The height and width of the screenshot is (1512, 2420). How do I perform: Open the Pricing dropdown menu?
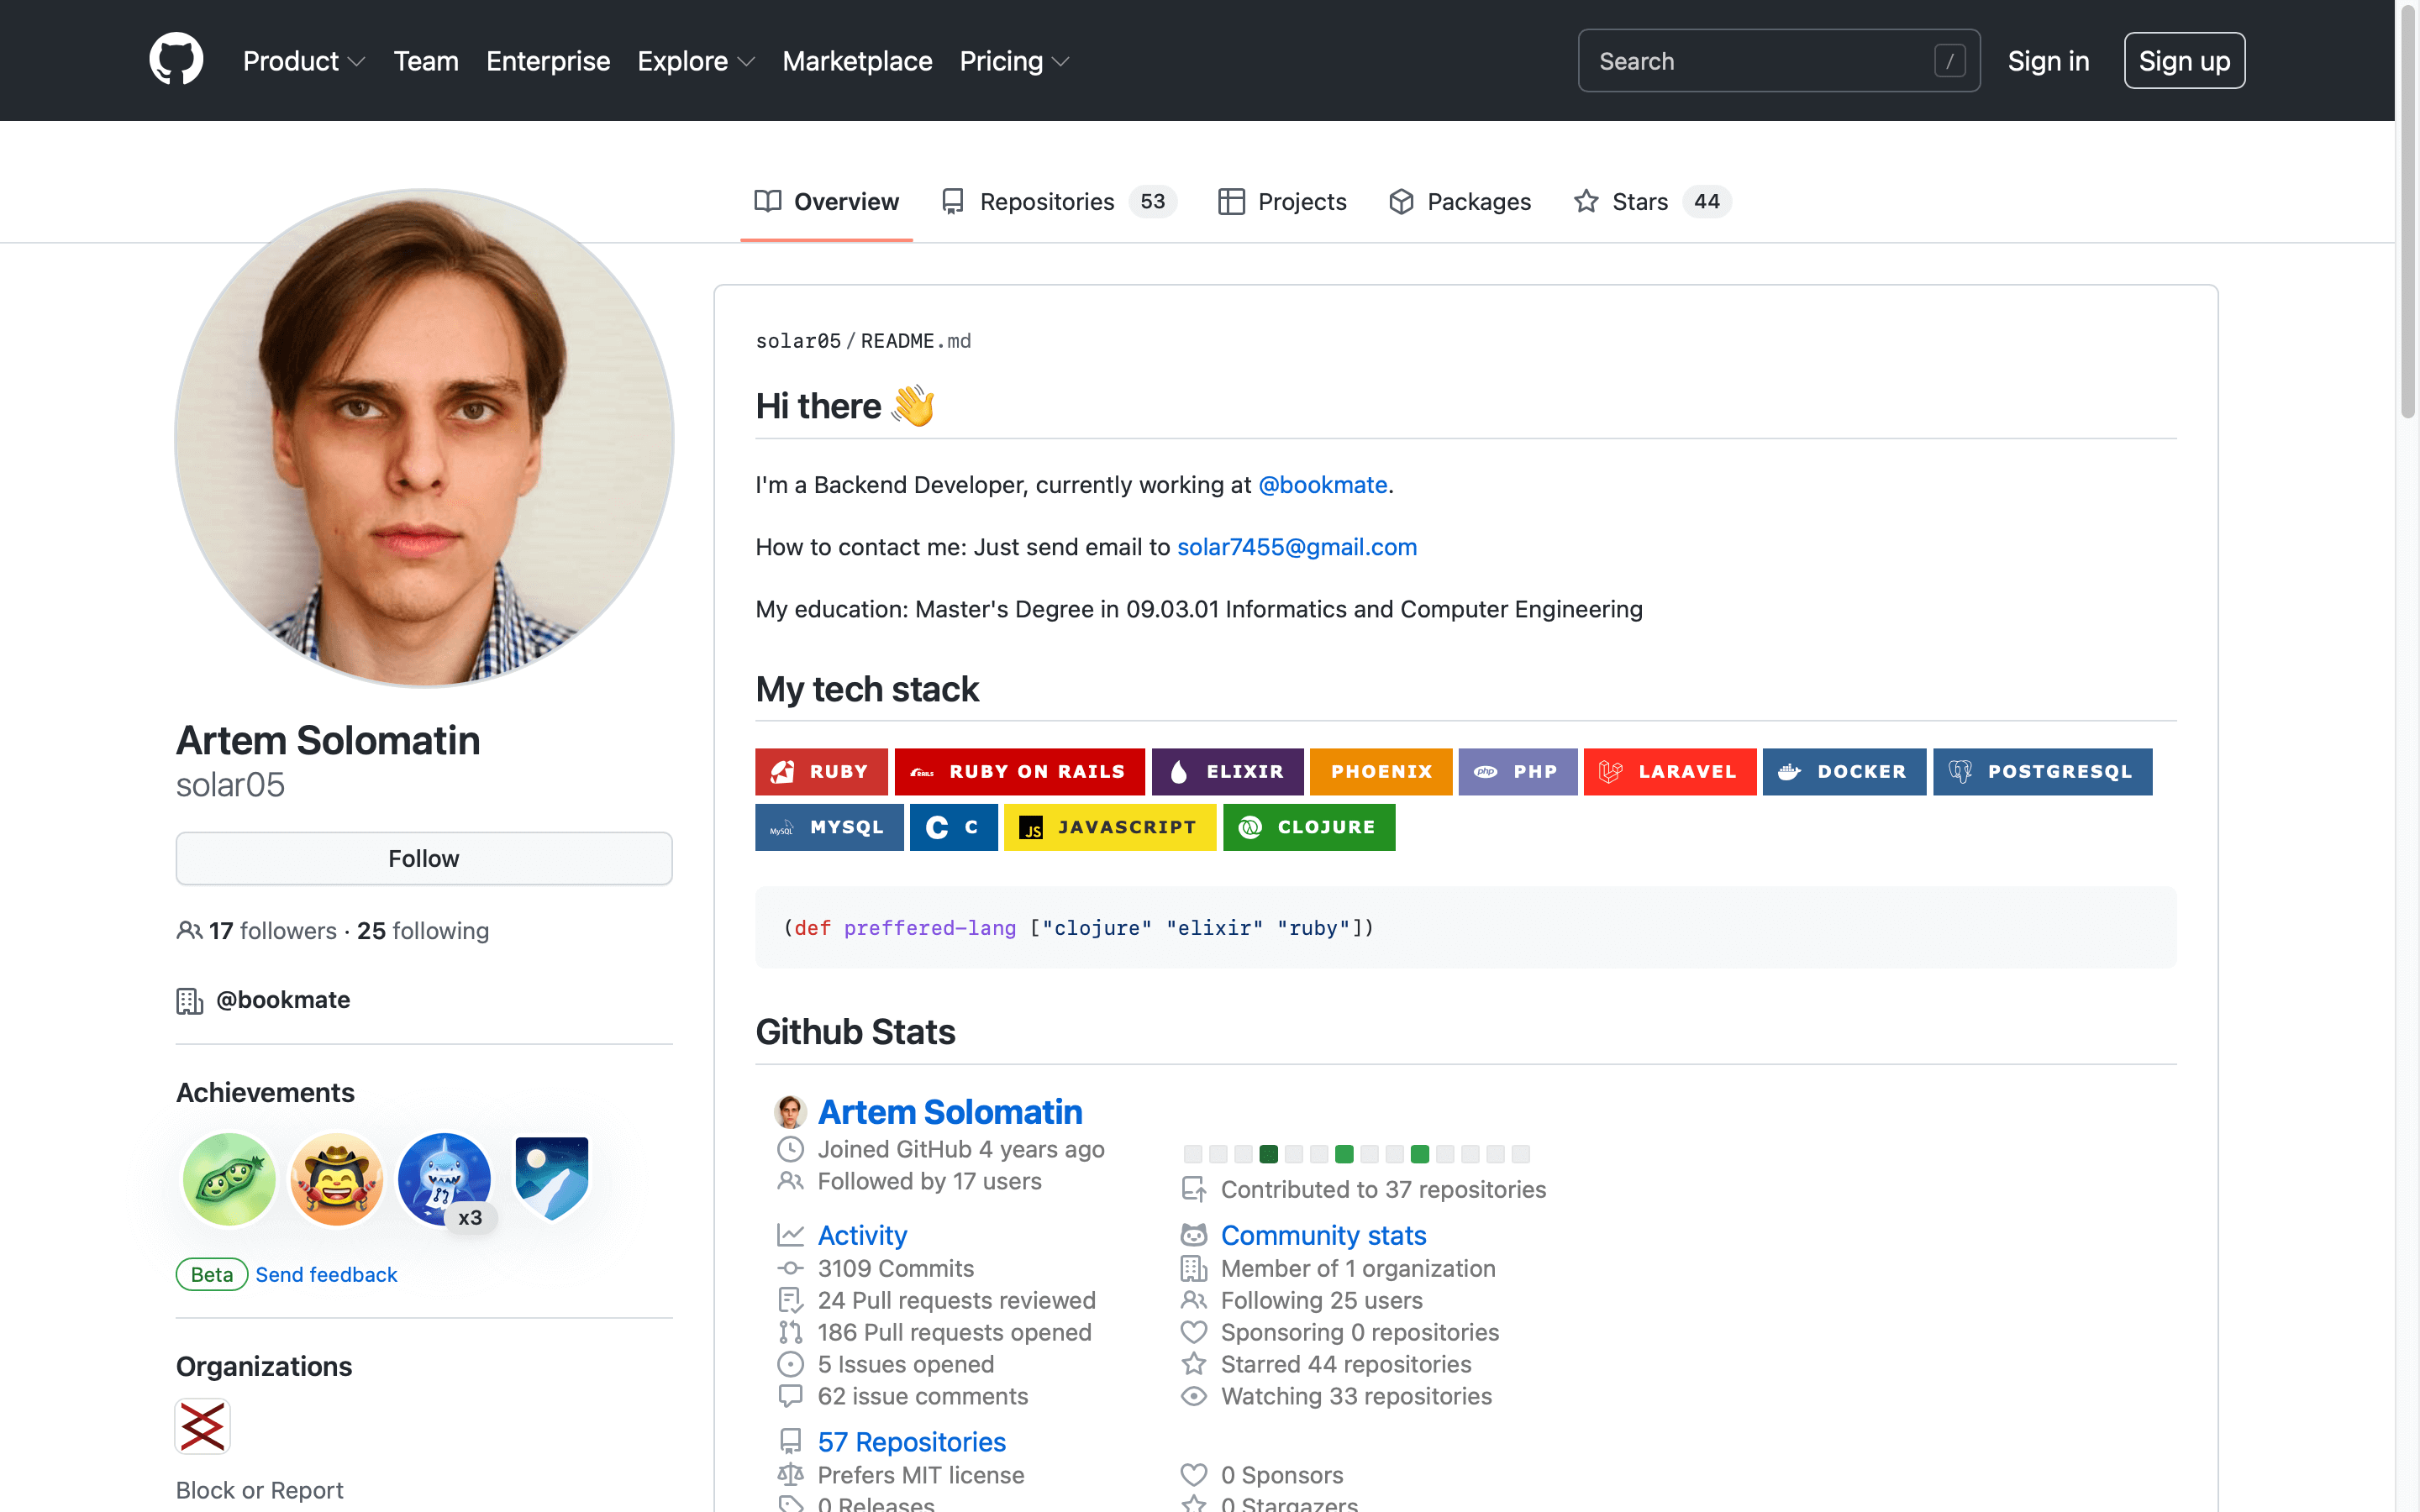click(1013, 61)
